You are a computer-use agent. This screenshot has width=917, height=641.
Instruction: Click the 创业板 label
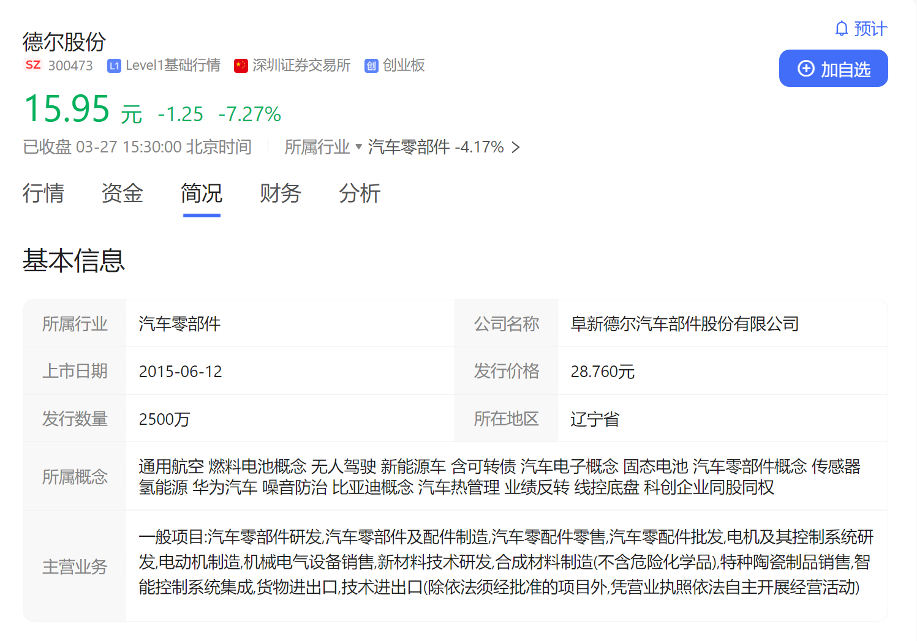[x=404, y=66]
